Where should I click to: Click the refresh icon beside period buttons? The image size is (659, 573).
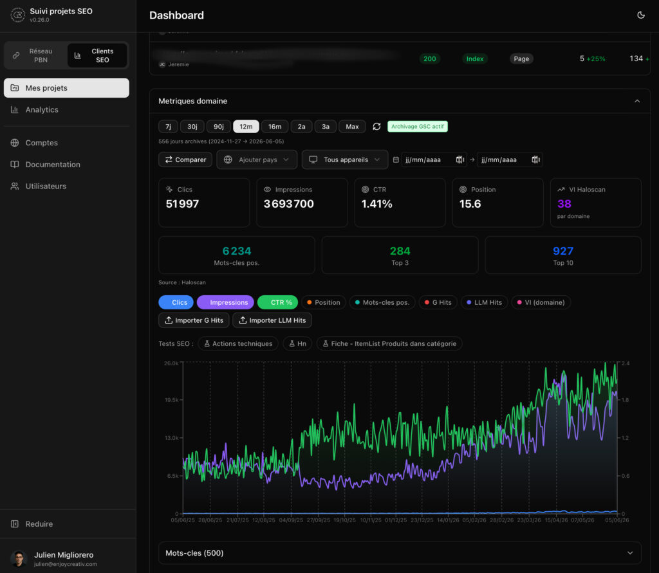click(376, 127)
